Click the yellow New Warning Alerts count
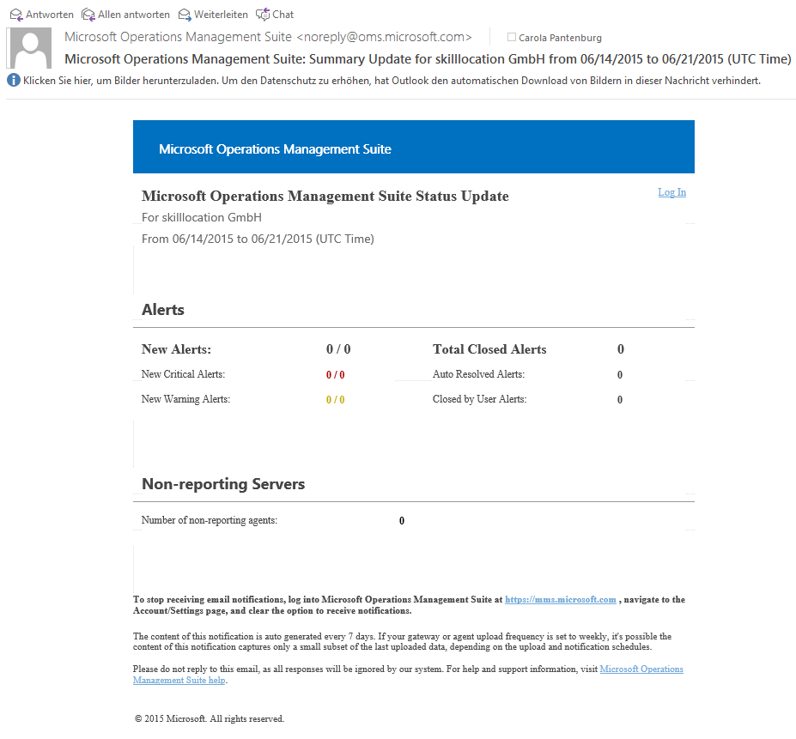 pos(335,400)
